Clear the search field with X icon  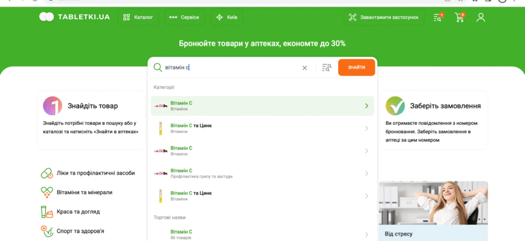[x=305, y=68]
